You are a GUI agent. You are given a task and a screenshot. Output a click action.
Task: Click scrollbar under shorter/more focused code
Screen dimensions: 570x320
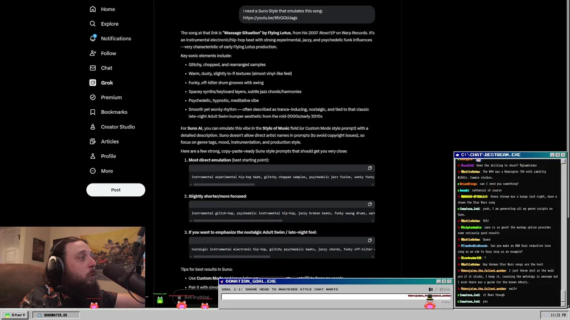pos(238,220)
